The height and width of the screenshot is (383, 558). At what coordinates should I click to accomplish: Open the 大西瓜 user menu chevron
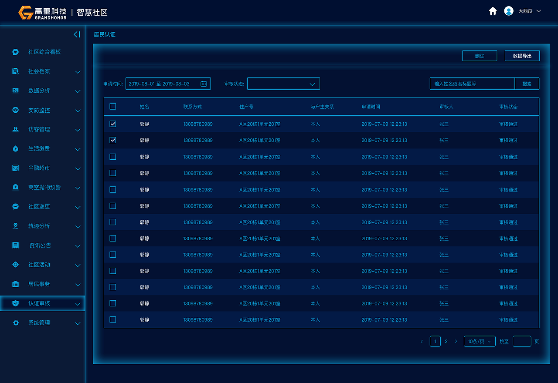(x=538, y=11)
